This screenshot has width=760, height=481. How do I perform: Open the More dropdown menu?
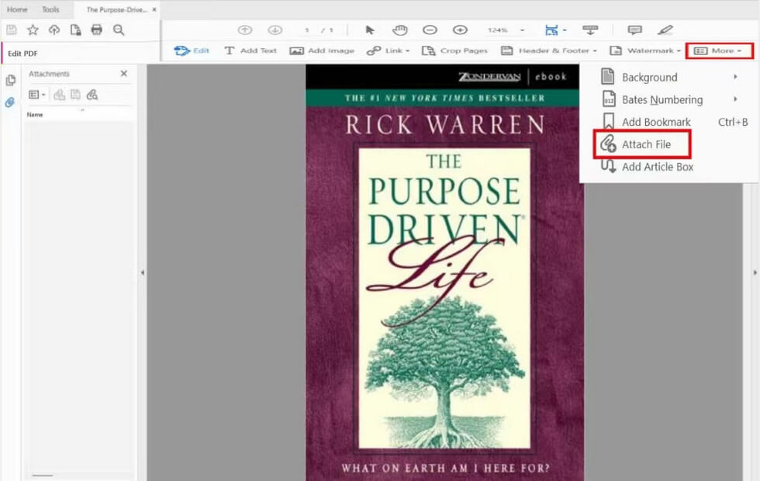pos(718,50)
